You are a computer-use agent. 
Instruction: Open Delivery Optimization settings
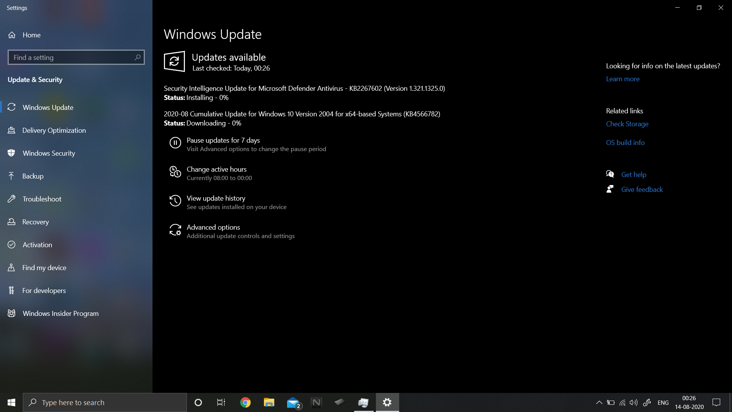[x=76, y=130]
